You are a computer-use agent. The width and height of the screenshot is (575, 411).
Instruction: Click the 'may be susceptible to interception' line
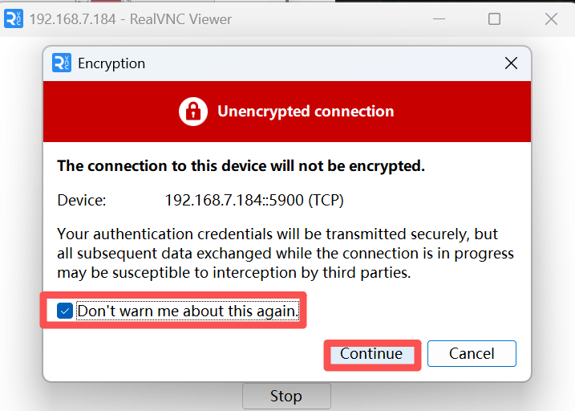pos(234,273)
